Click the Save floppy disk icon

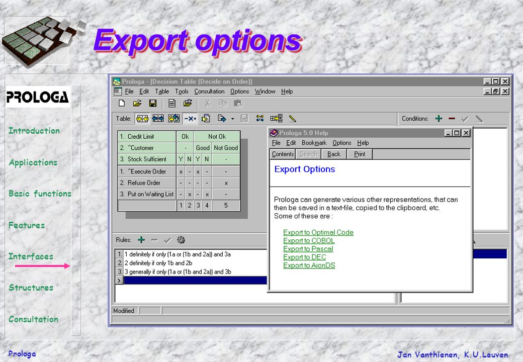click(x=153, y=104)
